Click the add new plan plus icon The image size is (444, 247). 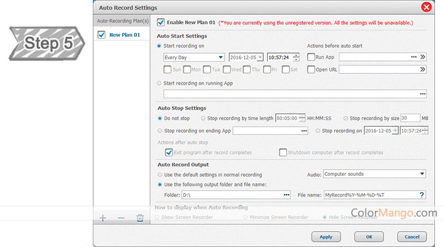pyautogui.click(x=103, y=218)
